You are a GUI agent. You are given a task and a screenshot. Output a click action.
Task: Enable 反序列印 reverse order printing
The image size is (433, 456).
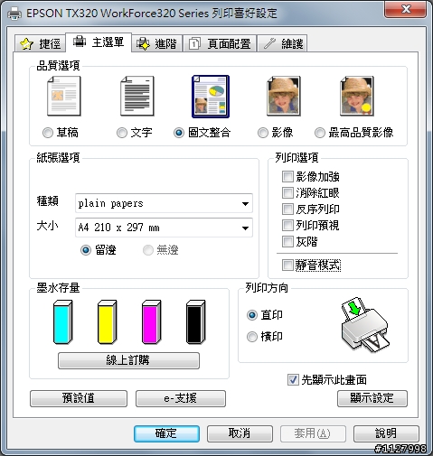pos(287,209)
